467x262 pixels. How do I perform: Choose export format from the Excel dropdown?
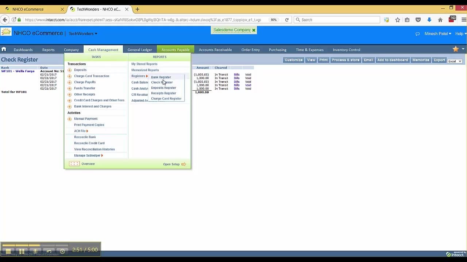pos(455,61)
